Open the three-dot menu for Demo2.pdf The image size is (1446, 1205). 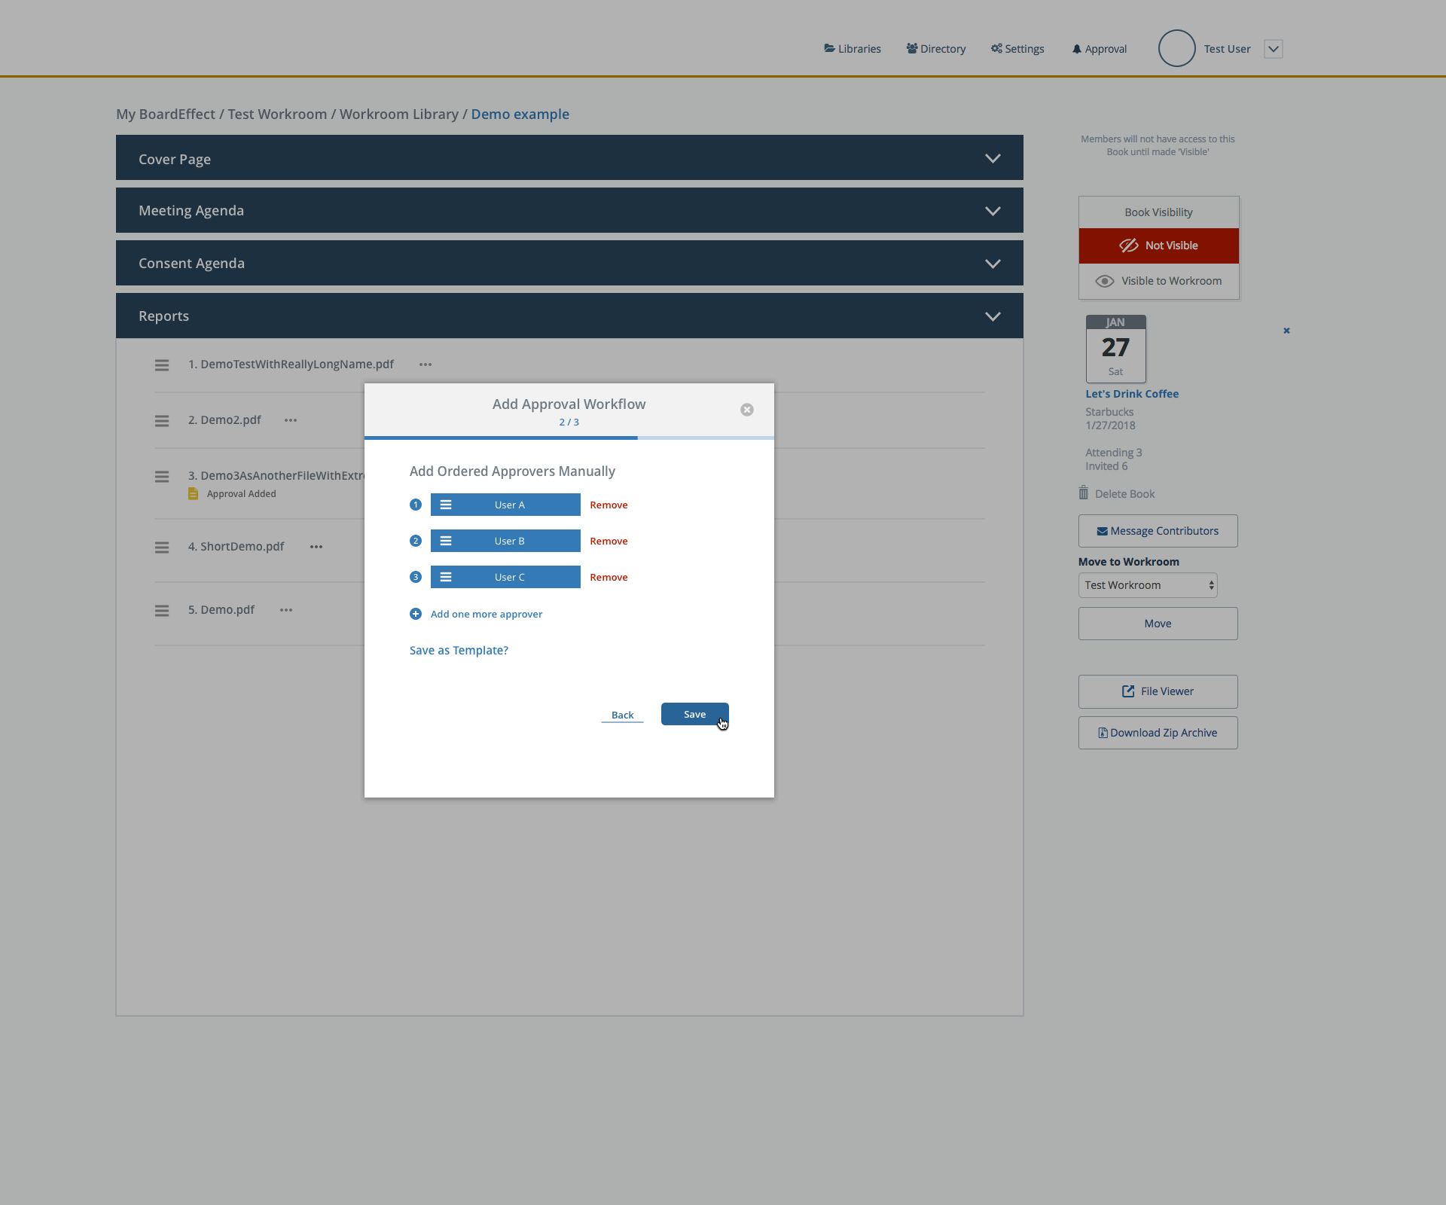[x=291, y=420]
